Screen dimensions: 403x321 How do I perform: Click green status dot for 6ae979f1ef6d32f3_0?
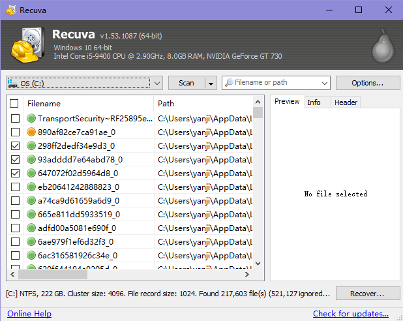click(31, 241)
